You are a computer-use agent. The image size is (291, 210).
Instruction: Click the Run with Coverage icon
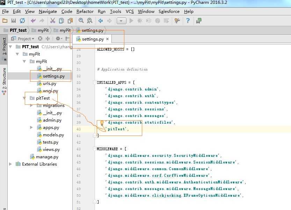(149, 21)
